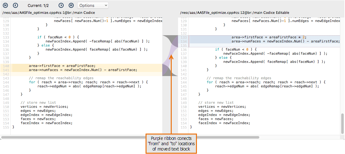Click right line 149 store new list comment
The image size is (345, 154).
point(216,103)
